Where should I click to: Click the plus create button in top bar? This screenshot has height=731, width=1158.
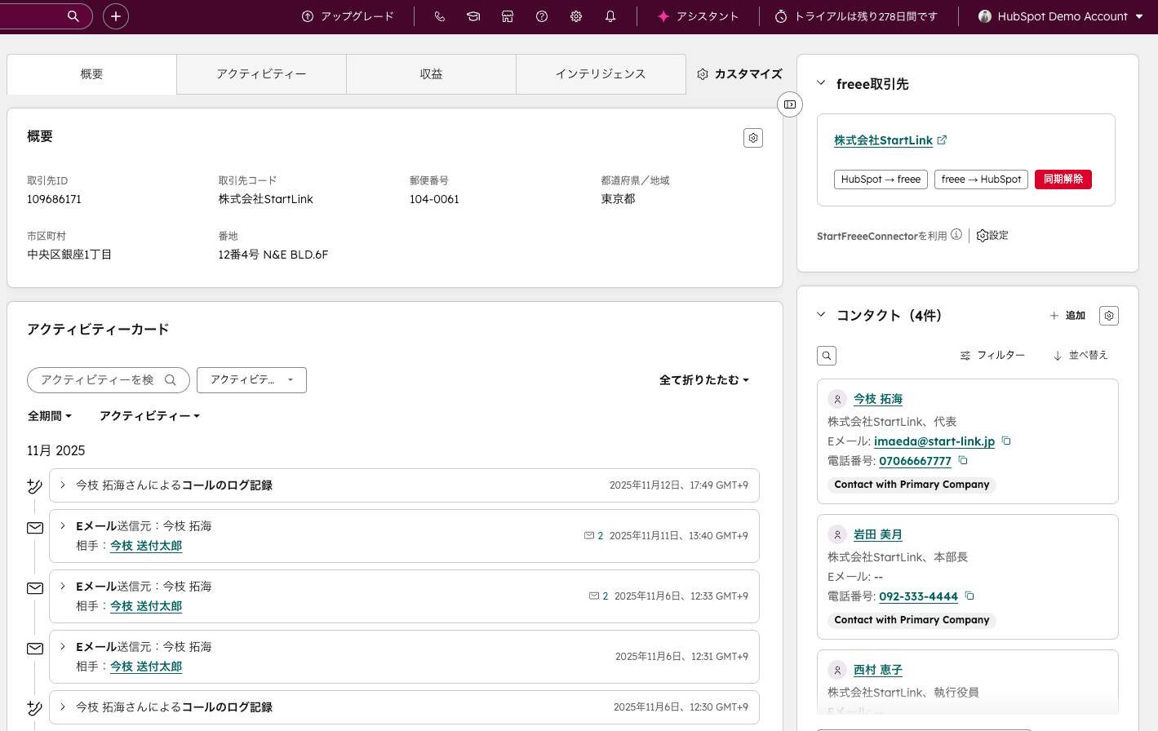pos(116,16)
